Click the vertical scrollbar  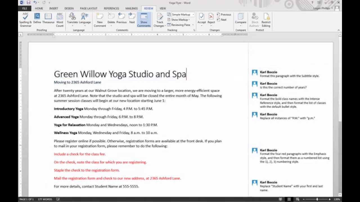click(x=340, y=115)
